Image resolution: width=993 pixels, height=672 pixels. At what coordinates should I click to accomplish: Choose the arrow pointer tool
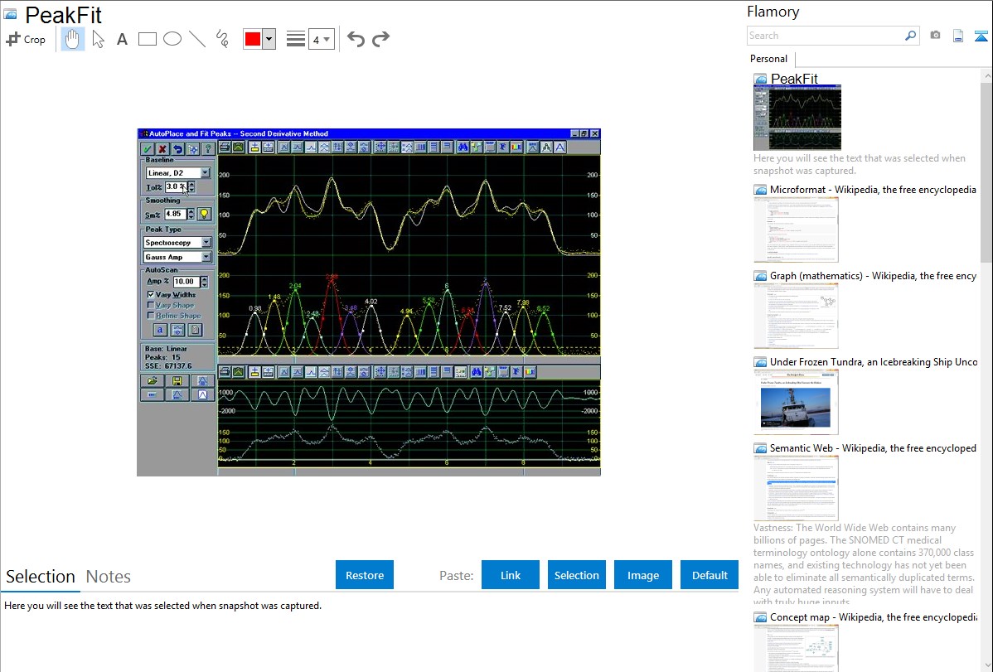98,39
